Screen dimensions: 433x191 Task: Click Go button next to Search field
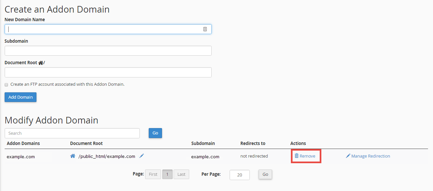[x=155, y=133]
